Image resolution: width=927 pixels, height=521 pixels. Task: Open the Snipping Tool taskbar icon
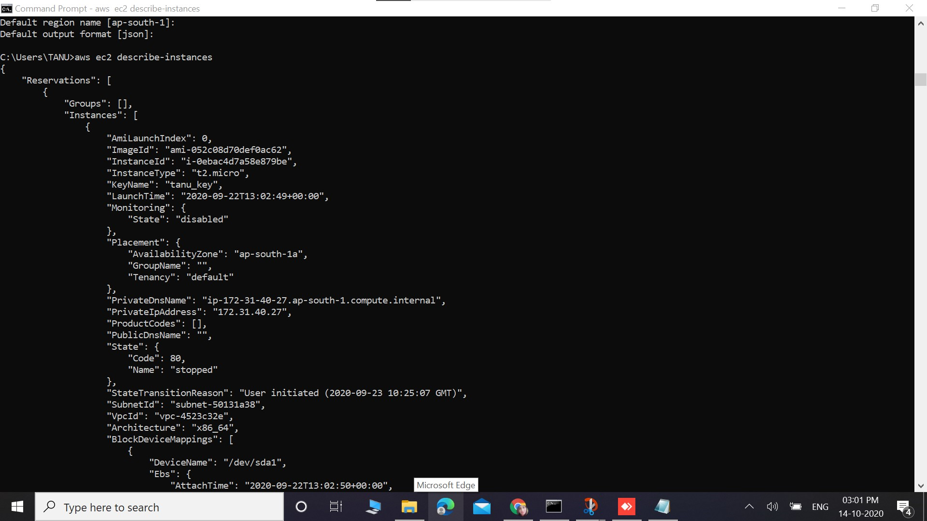tap(590, 507)
